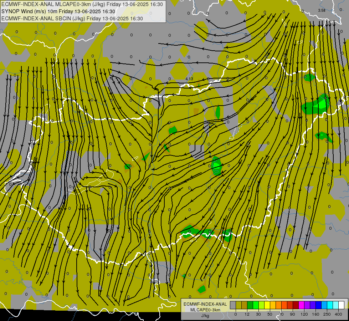Image resolution: width=349 pixels, height=321 pixels.
Task: Click the title line 'ECMWF-INDEX-ANAL MLCAPE0-3km (J/kg)'
Action: [x=82, y=4]
